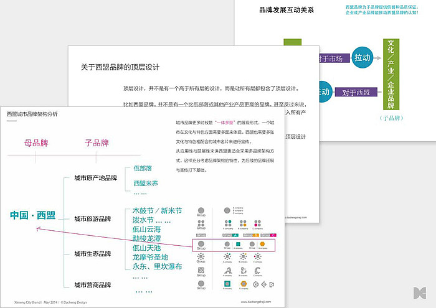Open www.dachengsheji.com link on front slide
The width and height of the screenshot is (436, 308).
coord(256,302)
